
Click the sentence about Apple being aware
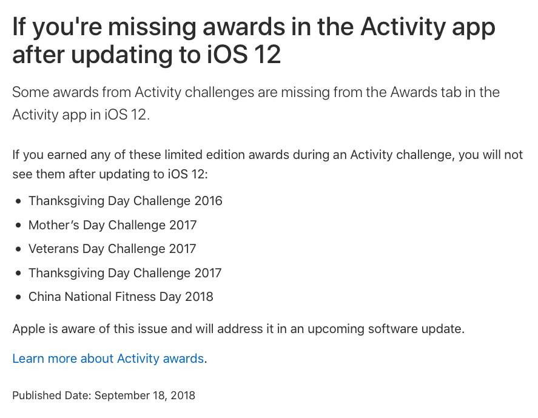pyautogui.click(x=238, y=329)
